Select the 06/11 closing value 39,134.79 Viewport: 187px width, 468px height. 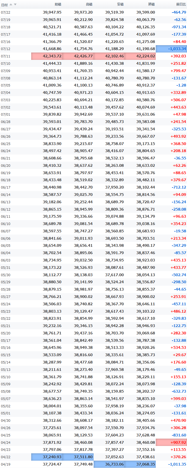(146, 216)
